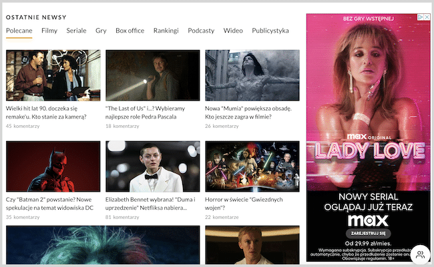View the 45 komentarzy count

23,127
